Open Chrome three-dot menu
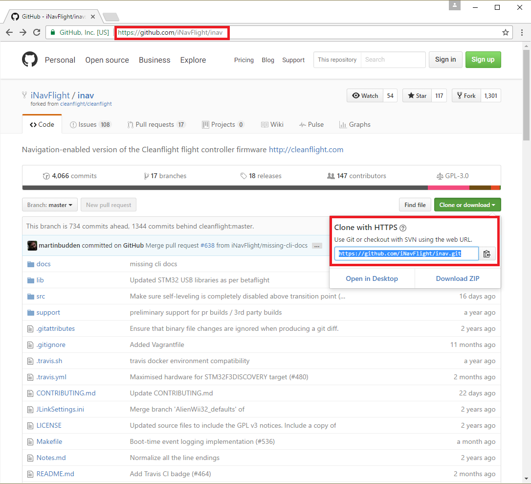The height and width of the screenshot is (484, 531). click(x=522, y=32)
